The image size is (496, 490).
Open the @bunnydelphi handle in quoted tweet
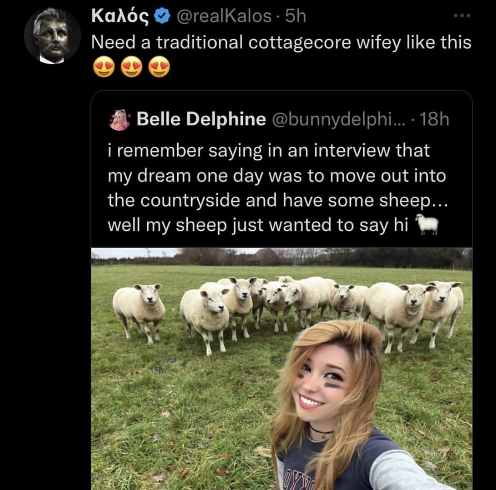(338, 119)
